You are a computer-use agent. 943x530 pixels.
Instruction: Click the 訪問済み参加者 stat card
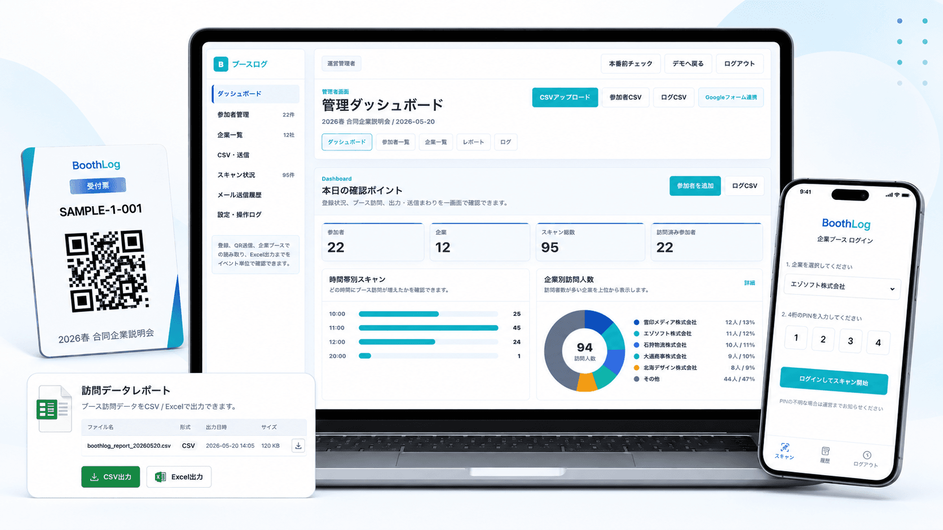[707, 242]
